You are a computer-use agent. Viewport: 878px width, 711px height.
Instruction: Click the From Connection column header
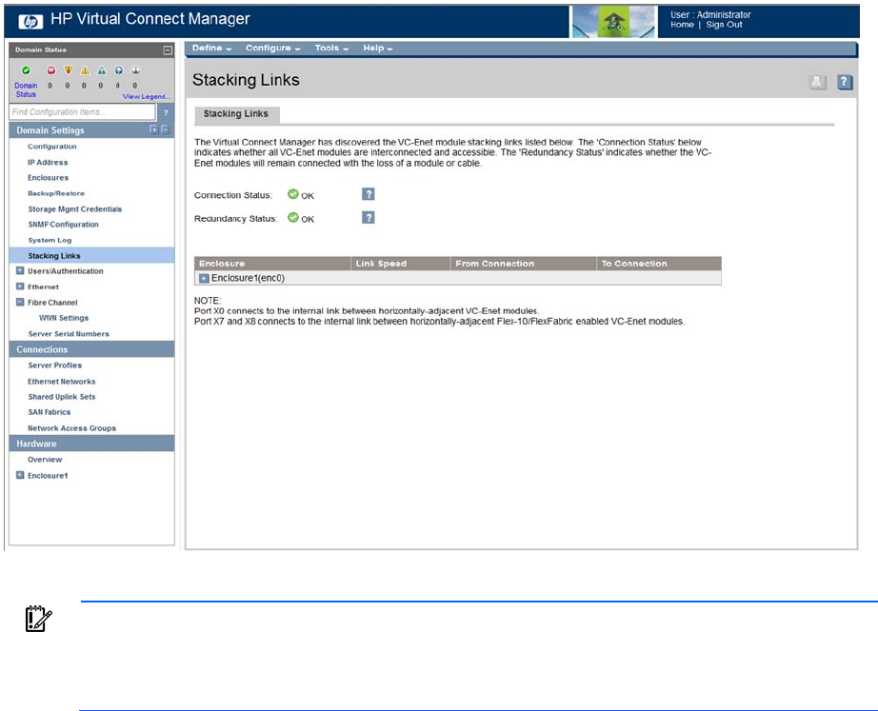point(523,264)
